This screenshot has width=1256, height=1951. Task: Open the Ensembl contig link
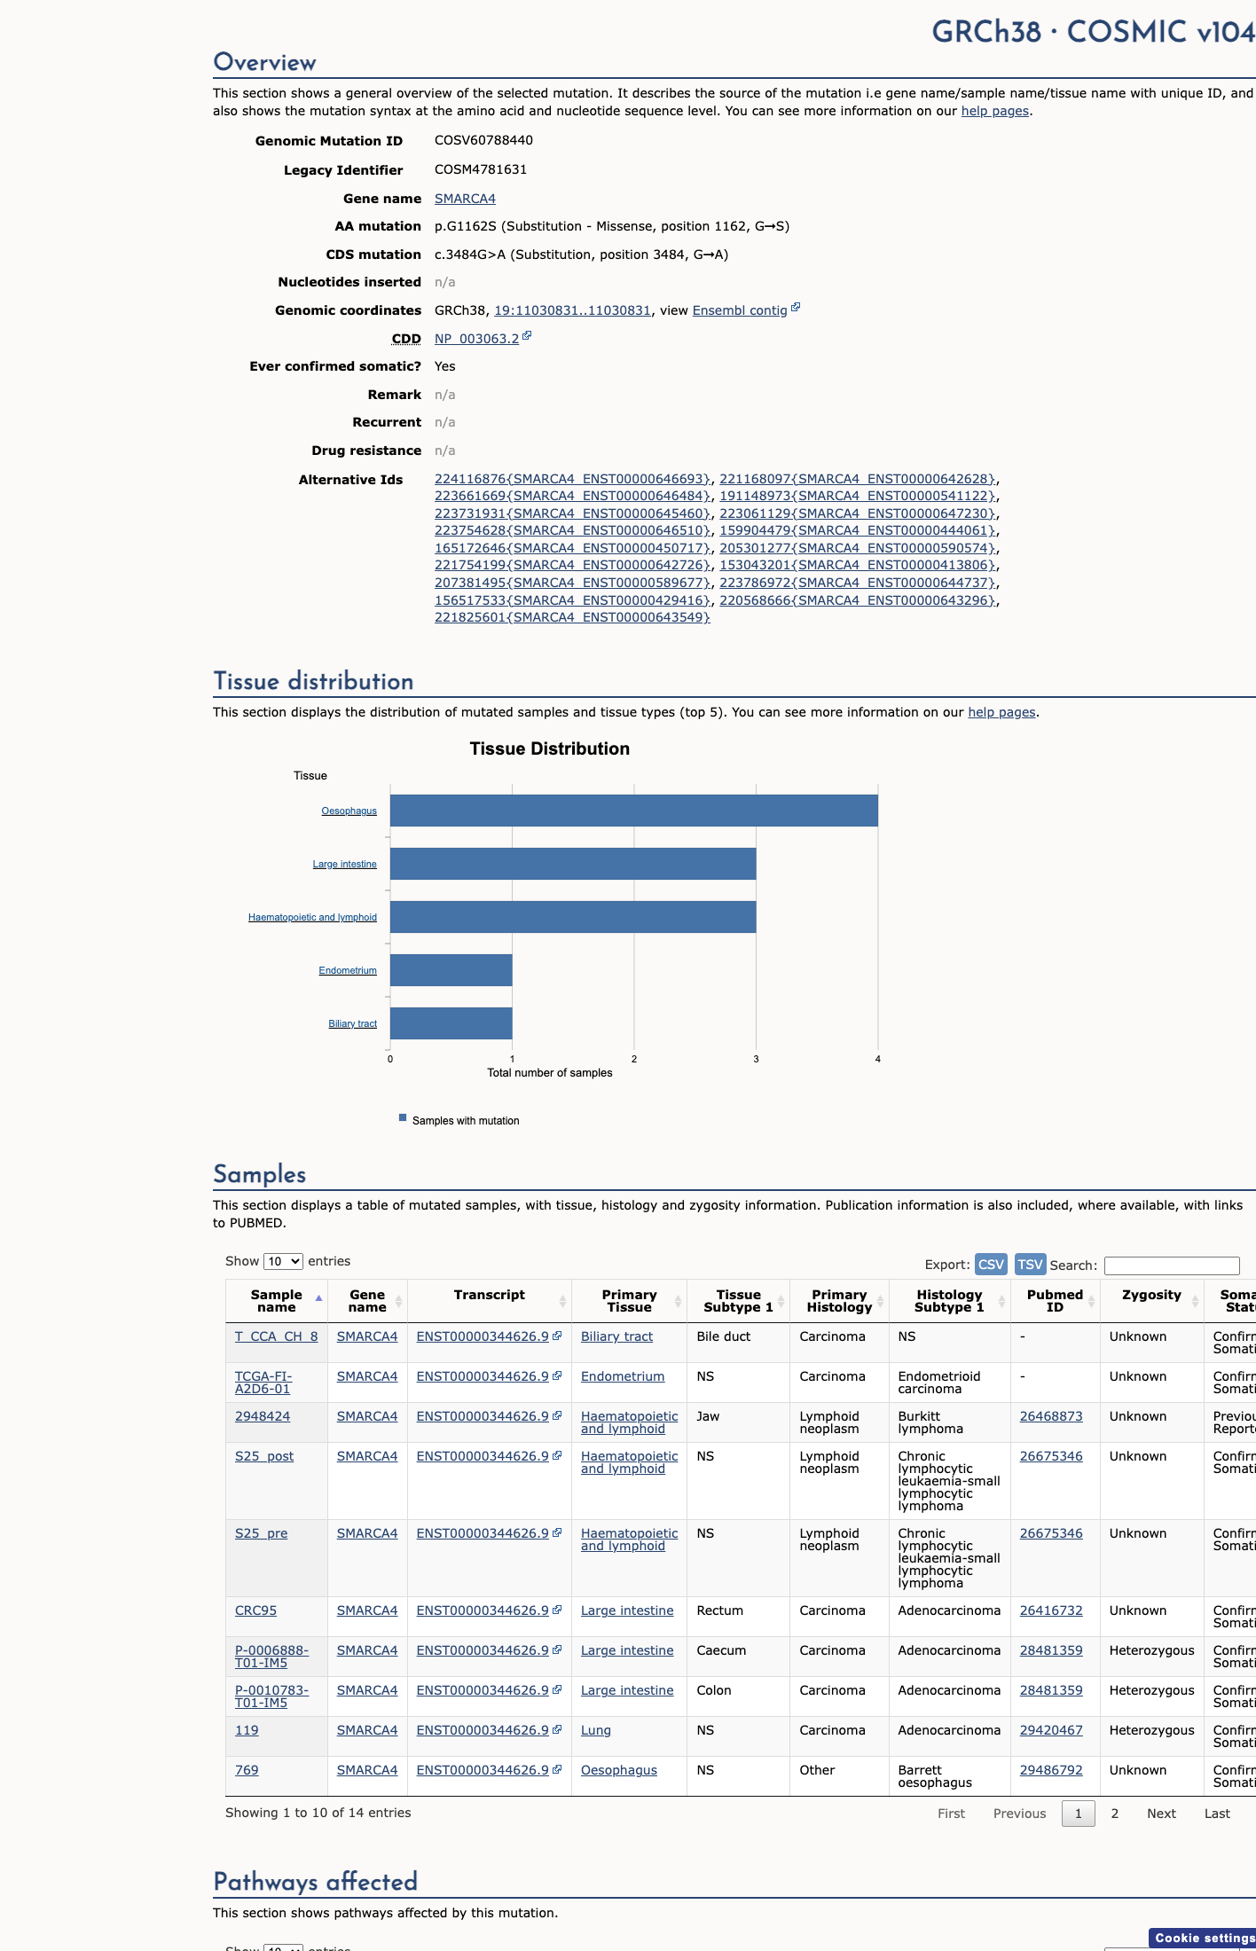(740, 310)
